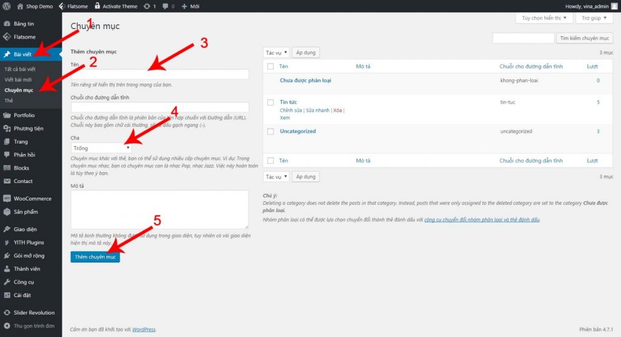The image size is (621, 337).
Task: Tick the select-all checkbox in table footer
Action: pyautogui.click(x=270, y=161)
